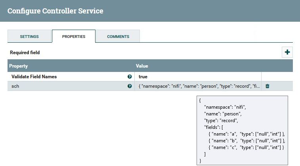Screen dimensions: 300x166
Task: Select the PROPERTIES tab
Action: click(x=74, y=37)
